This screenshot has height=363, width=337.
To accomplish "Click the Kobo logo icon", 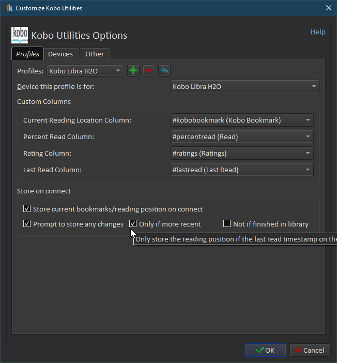I will [x=20, y=35].
